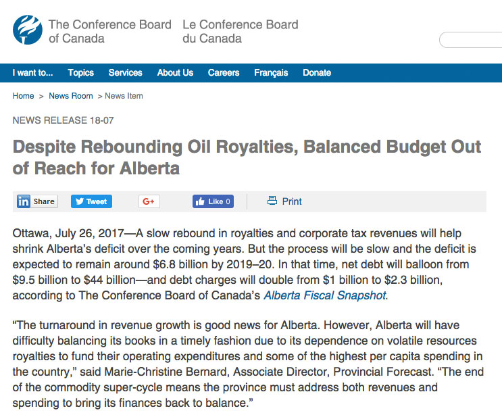
Task: Open the About Us menu
Action: click(x=175, y=73)
